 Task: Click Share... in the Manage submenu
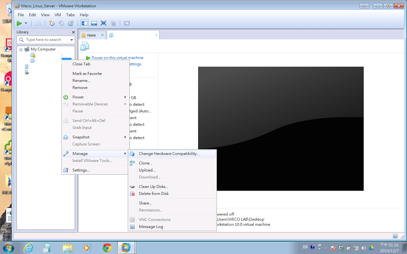[x=172, y=203]
